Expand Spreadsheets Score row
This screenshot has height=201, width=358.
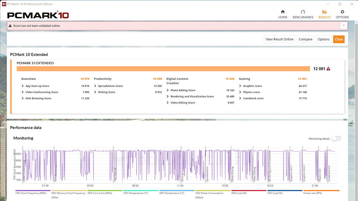tap(95, 86)
